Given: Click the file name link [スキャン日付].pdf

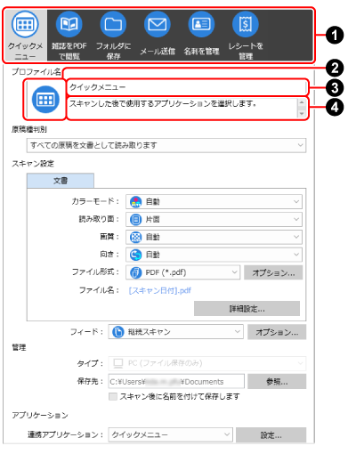Looking at the screenshot, I should point(160,290).
